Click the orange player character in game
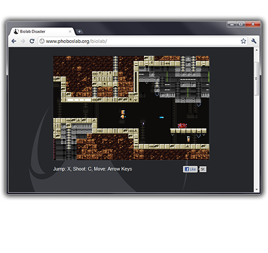268x253 pixels. coord(123,114)
